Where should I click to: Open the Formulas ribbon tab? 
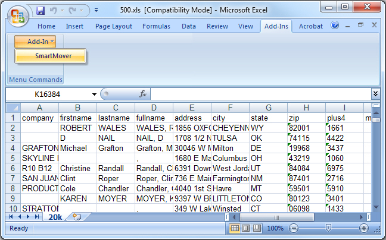[x=156, y=26]
